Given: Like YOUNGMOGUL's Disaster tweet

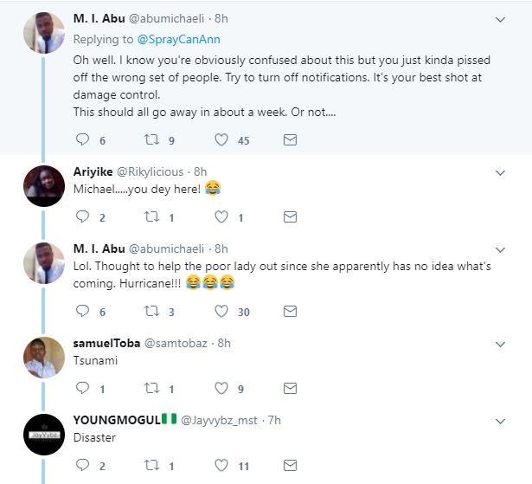Looking at the screenshot, I should tap(221, 466).
